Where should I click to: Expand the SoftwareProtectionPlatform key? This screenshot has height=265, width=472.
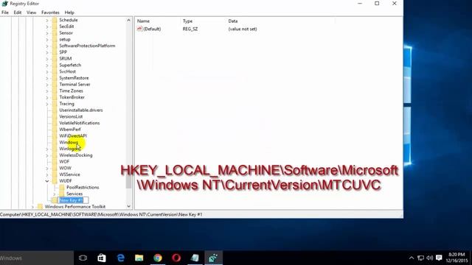tap(47, 46)
